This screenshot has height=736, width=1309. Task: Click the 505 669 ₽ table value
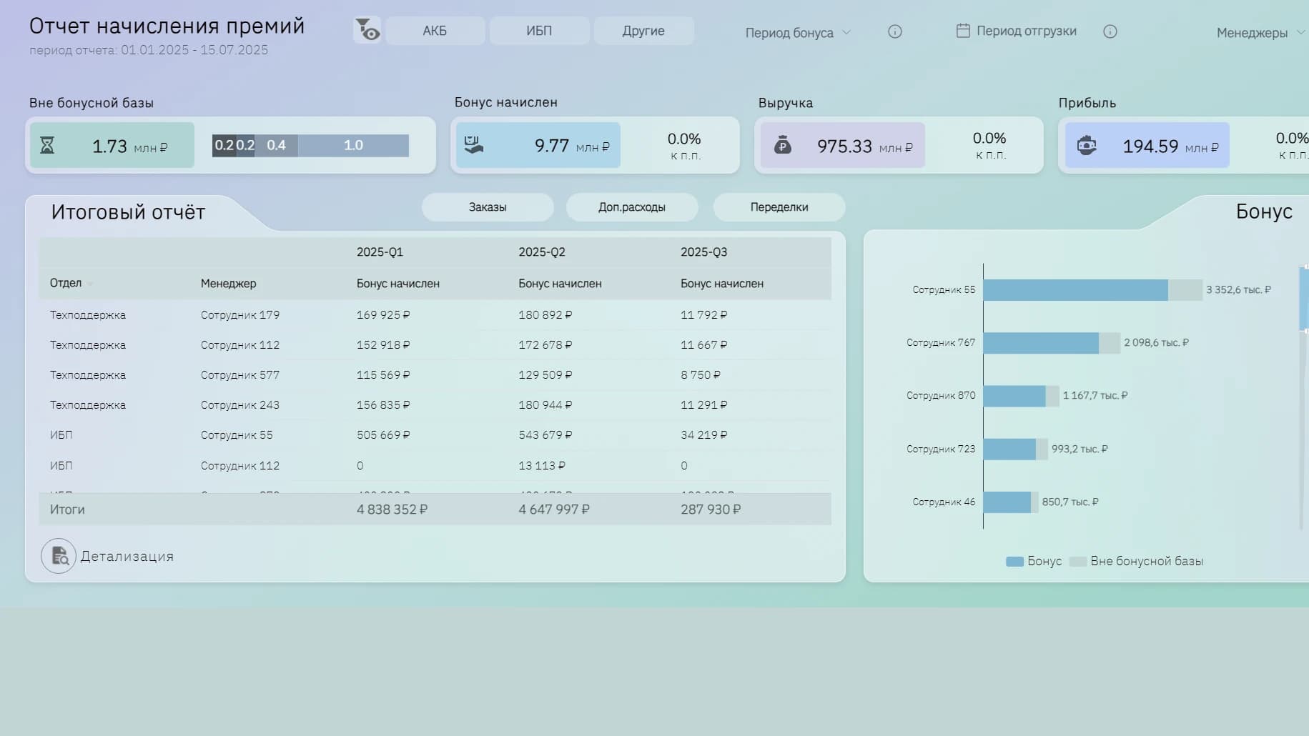tap(383, 435)
